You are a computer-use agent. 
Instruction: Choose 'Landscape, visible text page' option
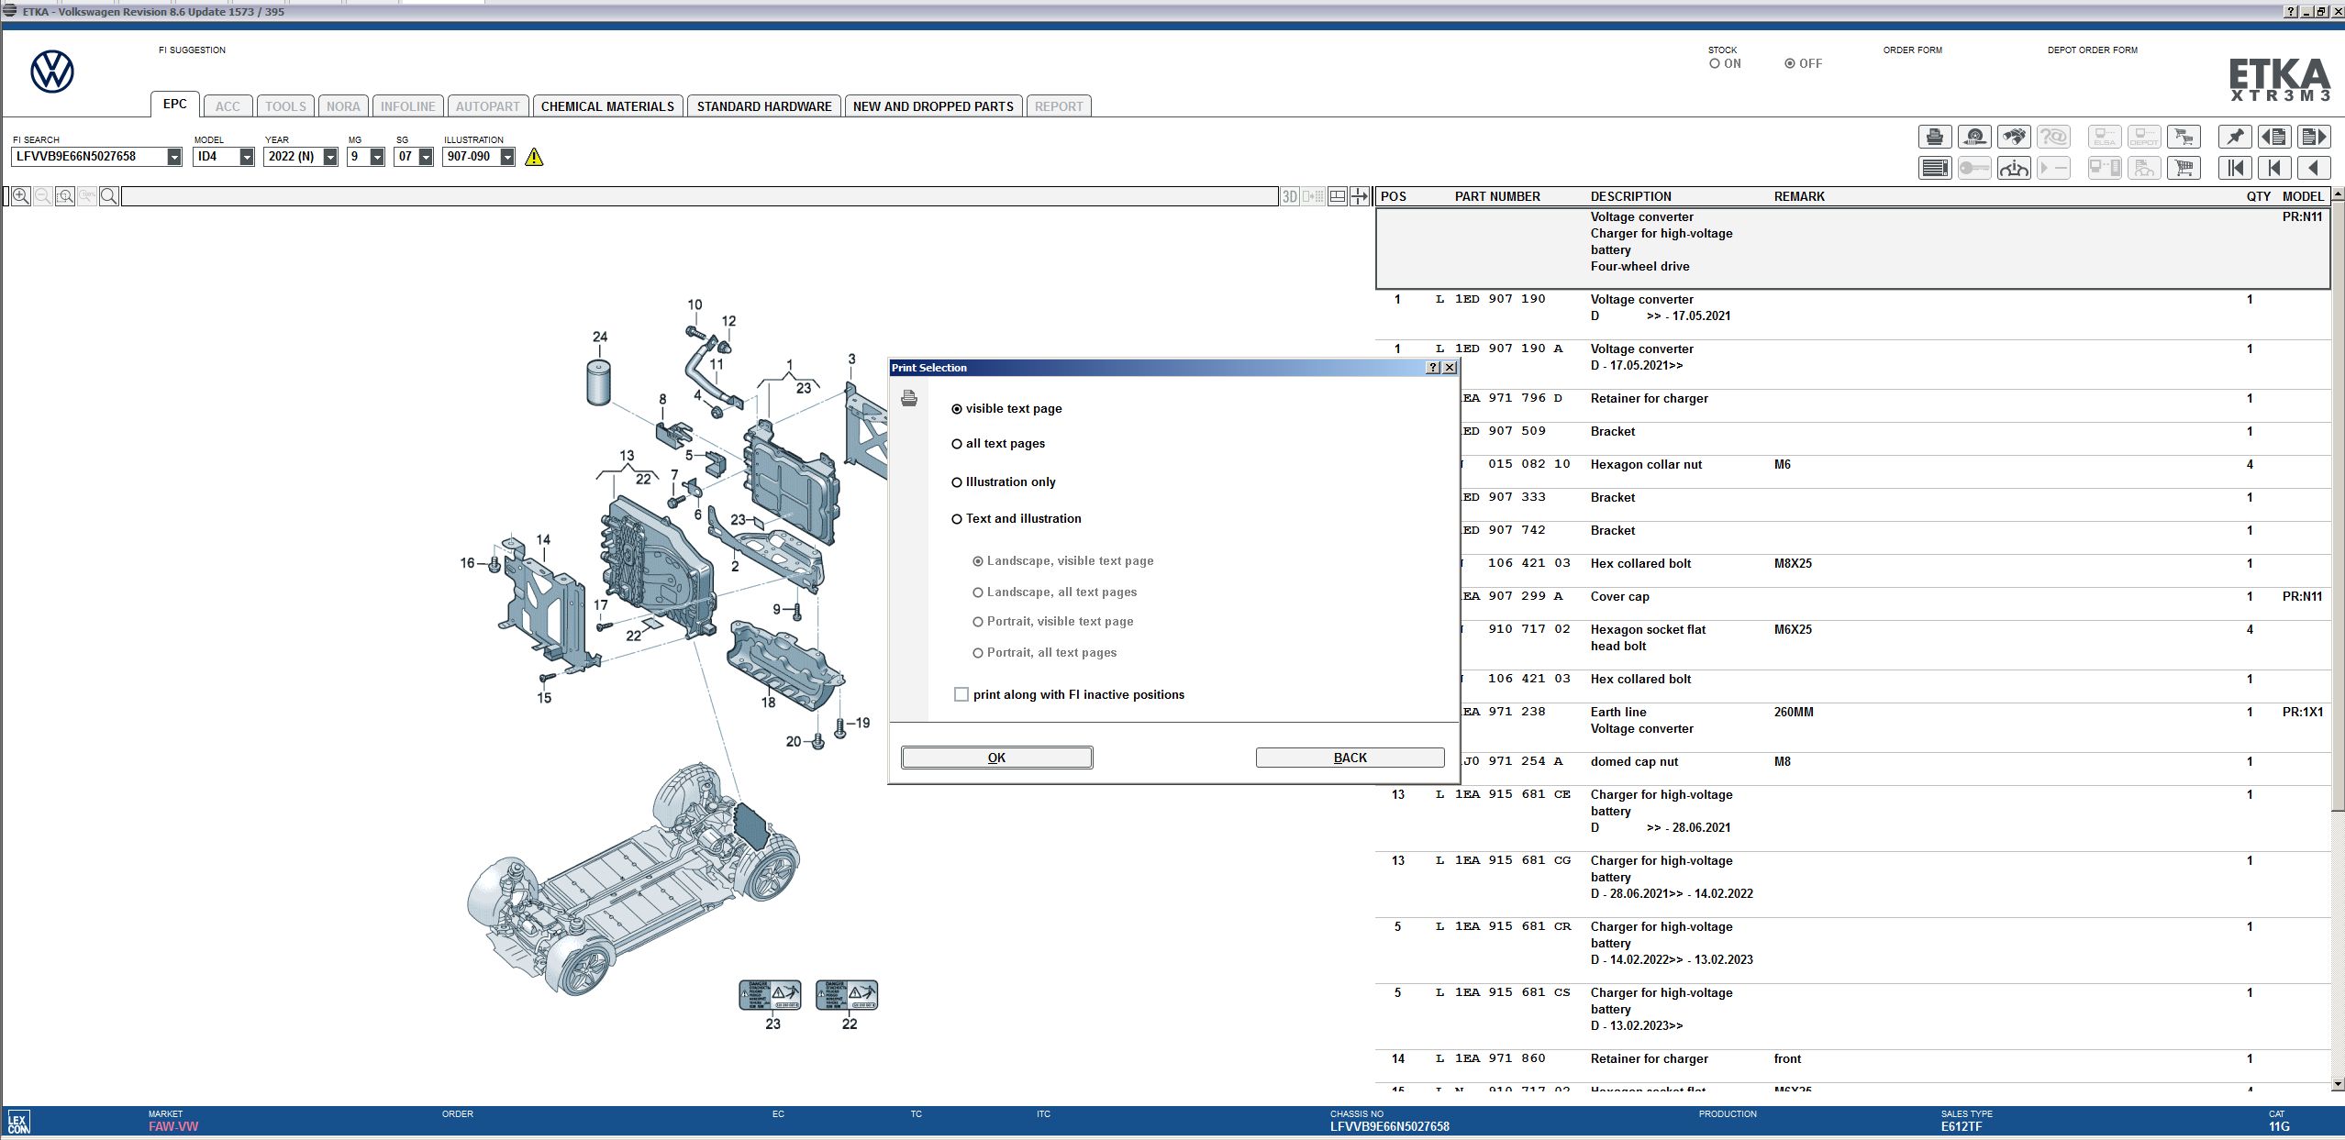click(x=1063, y=561)
